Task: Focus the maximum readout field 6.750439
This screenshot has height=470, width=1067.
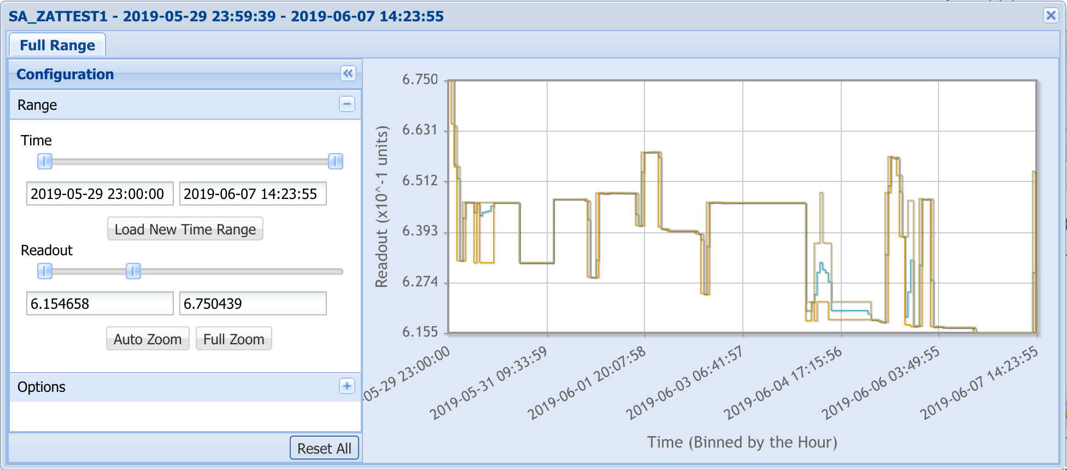Action: pyautogui.click(x=253, y=303)
